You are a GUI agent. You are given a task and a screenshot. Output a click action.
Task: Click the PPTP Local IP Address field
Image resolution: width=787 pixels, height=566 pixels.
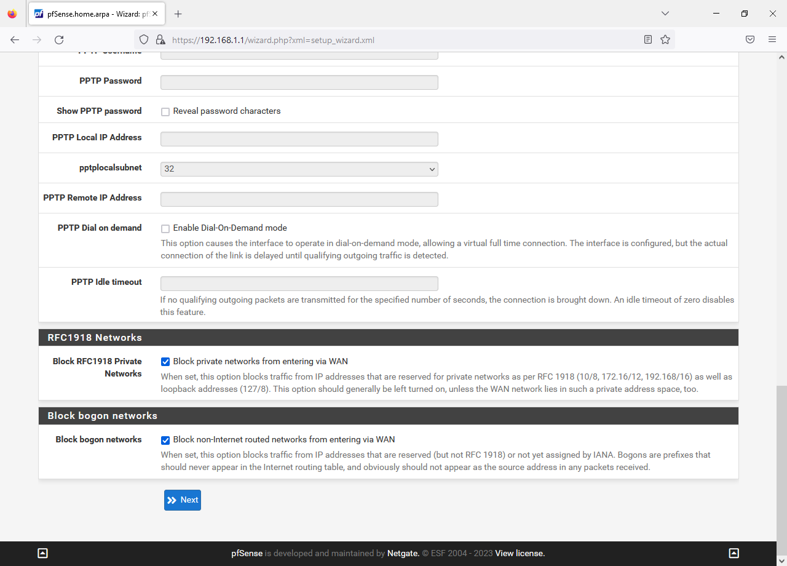pyautogui.click(x=299, y=139)
